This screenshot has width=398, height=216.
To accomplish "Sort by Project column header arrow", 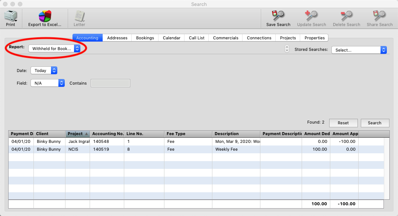I will tap(86, 134).
